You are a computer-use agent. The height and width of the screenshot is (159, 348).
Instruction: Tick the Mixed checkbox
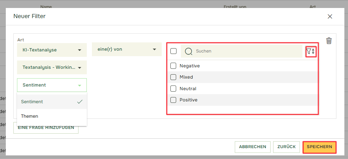click(173, 77)
